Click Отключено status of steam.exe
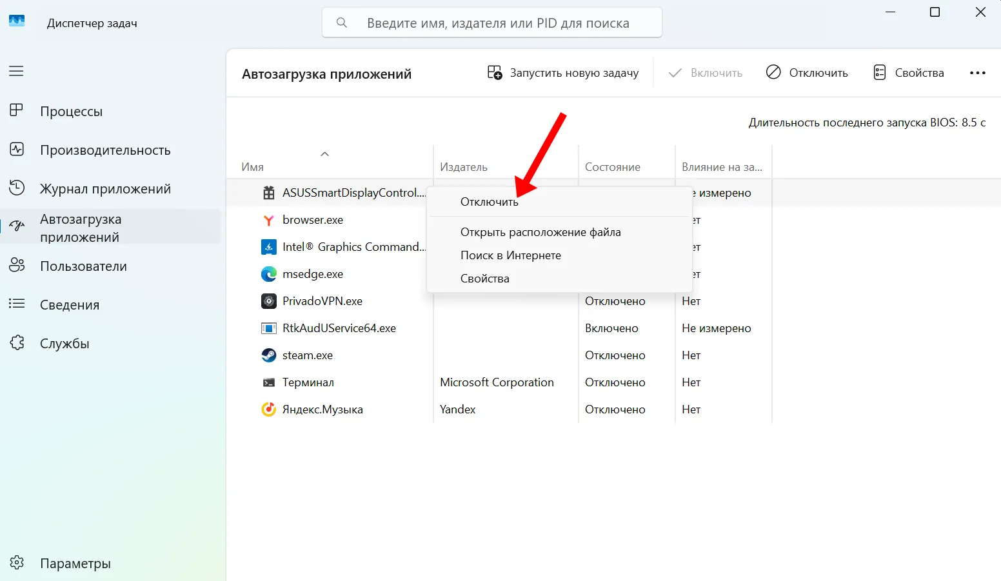 click(x=615, y=355)
